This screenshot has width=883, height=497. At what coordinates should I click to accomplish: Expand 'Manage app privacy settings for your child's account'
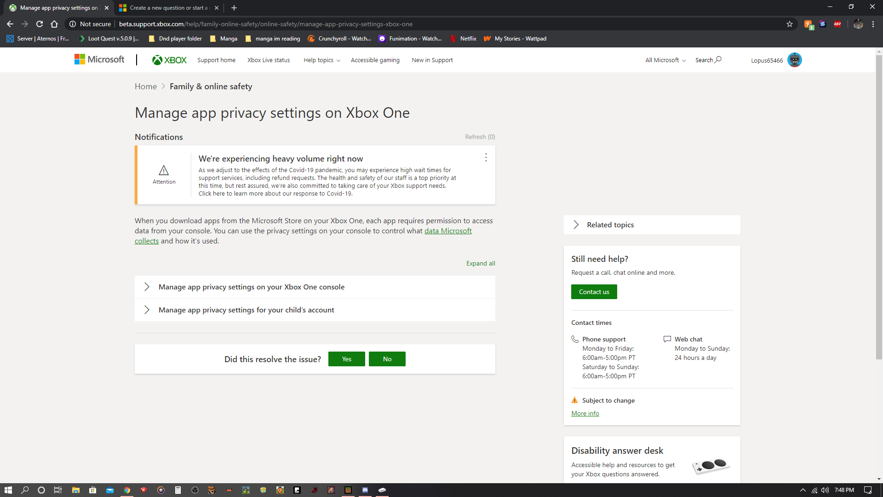[x=315, y=310]
